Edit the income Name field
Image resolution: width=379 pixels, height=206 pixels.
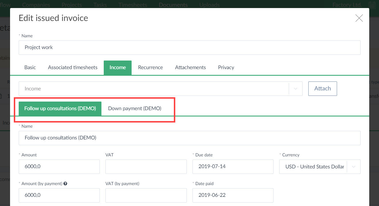[x=189, y=138]
